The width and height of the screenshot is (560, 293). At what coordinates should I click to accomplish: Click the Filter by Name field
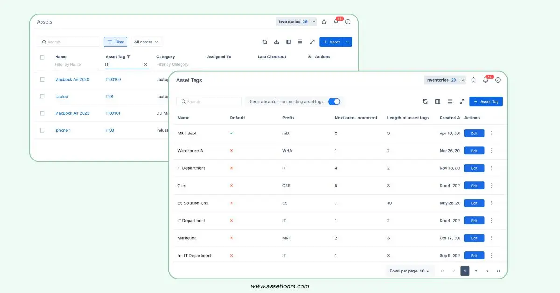click(x=77, y=65)
